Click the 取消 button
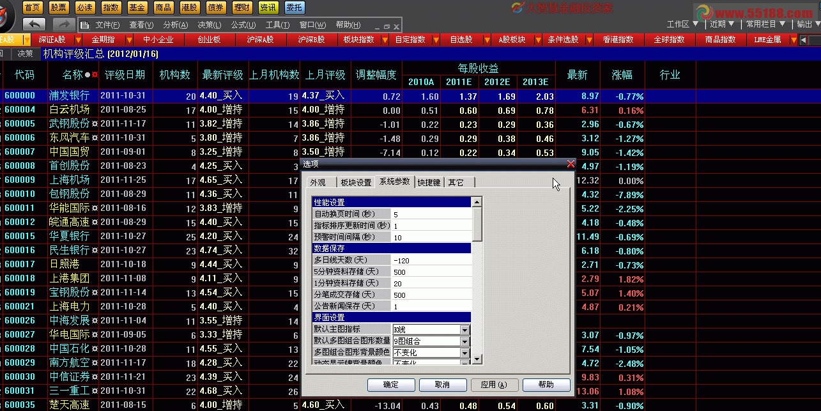 [x=443, y=385]
